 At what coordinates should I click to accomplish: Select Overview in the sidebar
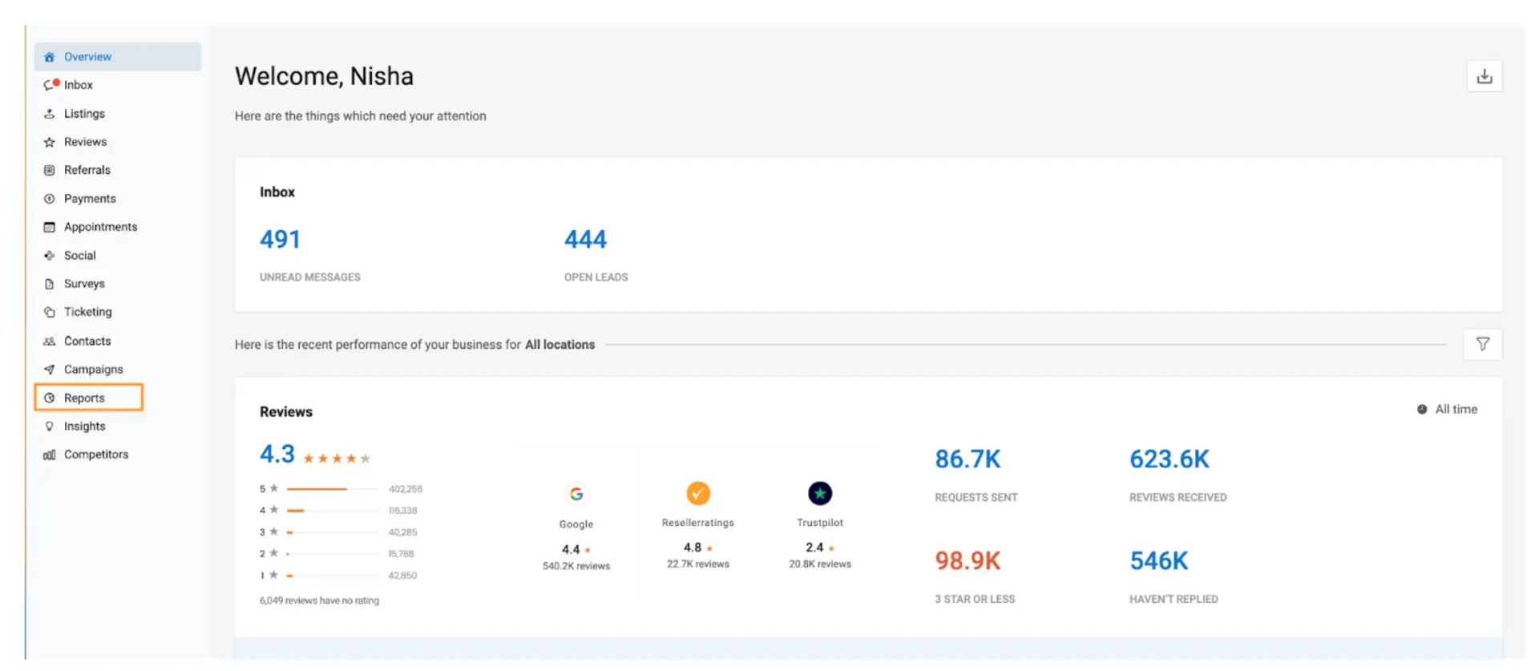87,57
